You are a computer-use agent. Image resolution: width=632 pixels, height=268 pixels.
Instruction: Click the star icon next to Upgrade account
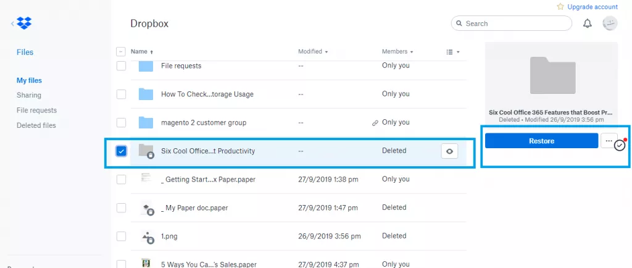(560, 7)
